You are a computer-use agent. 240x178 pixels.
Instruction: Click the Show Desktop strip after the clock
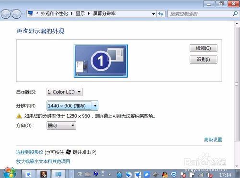pyautogui.click(x=238, y=174)
